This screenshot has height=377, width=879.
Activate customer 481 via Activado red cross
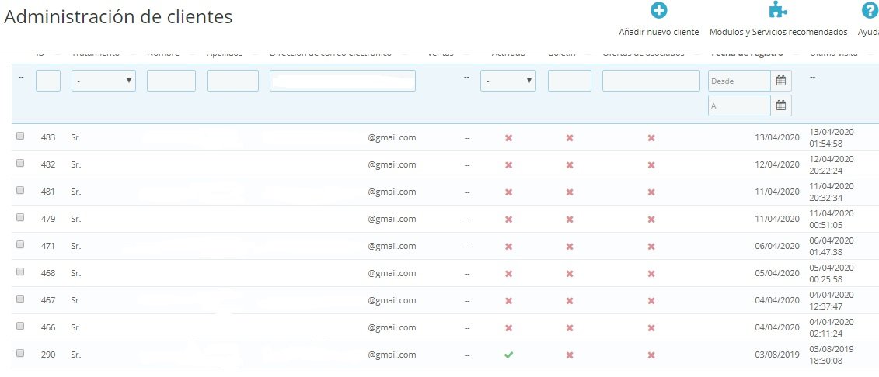coord(508,192)
